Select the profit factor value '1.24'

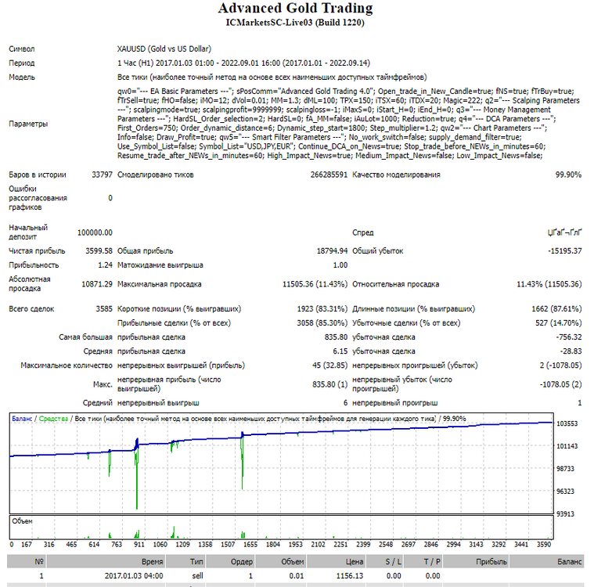pyautogui.click(x=106, y=265)
